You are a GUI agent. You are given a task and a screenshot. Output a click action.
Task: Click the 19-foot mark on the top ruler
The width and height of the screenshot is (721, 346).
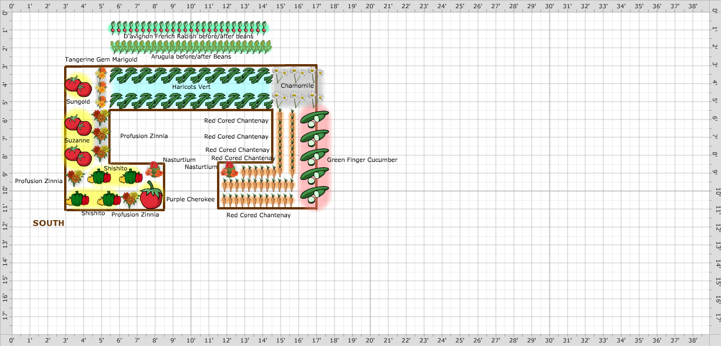(352, 5)
